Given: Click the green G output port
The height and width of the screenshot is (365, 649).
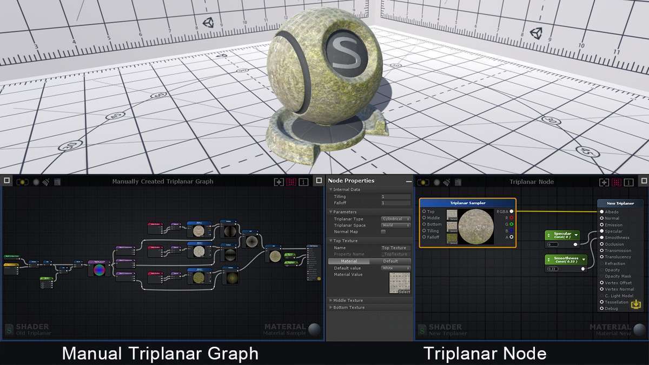Looking at the screenshot, I should tap(511, 224).
